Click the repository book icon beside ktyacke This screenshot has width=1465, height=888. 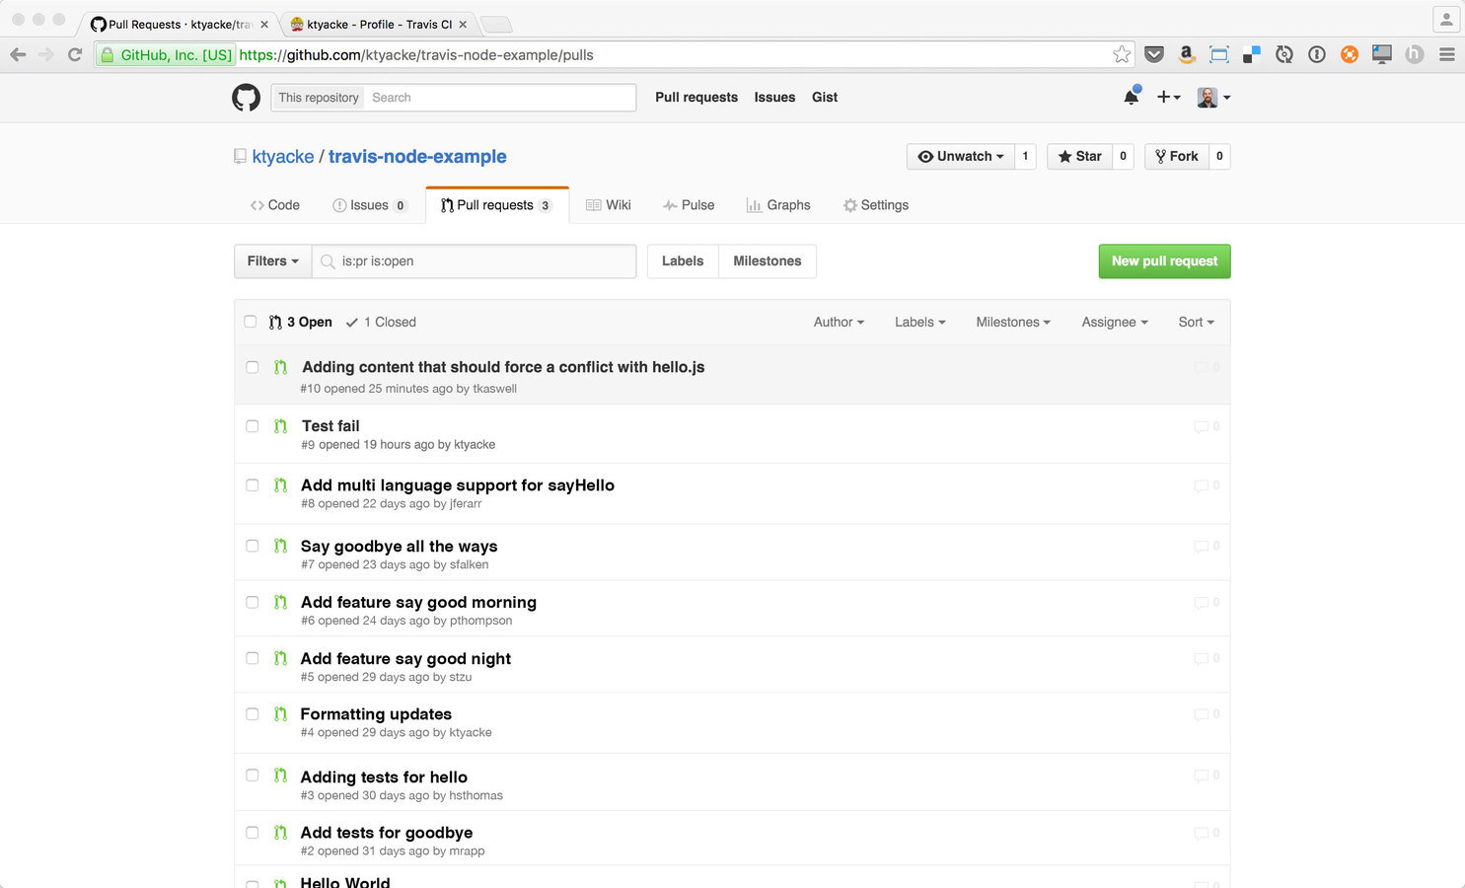click(x=240, y=156)
